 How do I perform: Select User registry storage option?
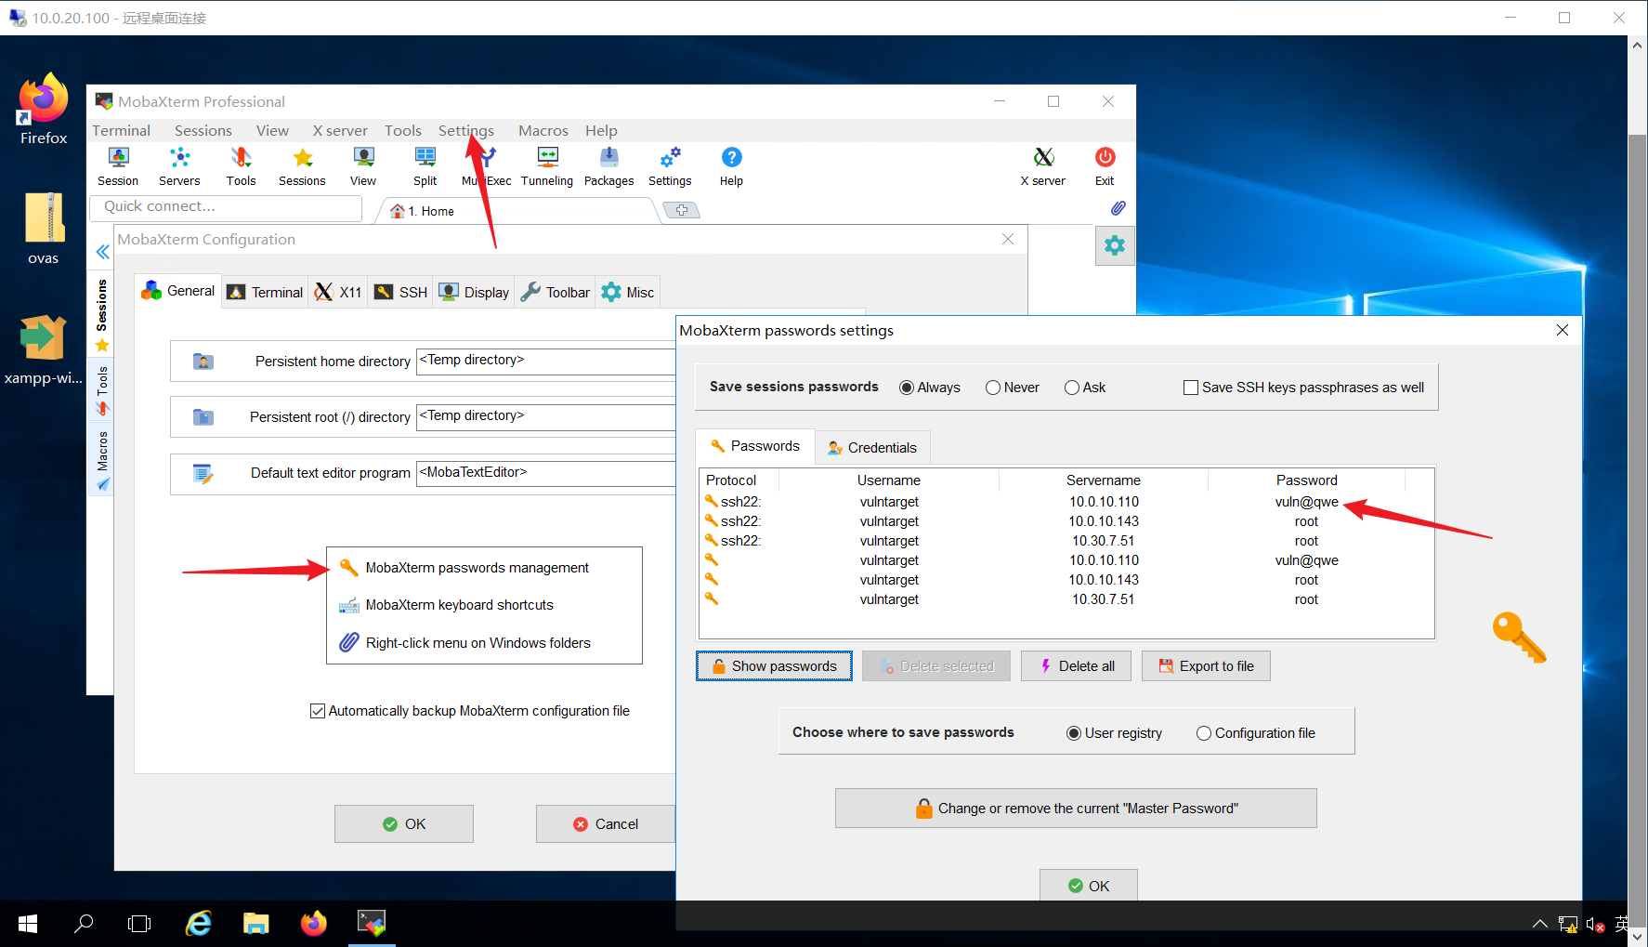[1074, 733]
